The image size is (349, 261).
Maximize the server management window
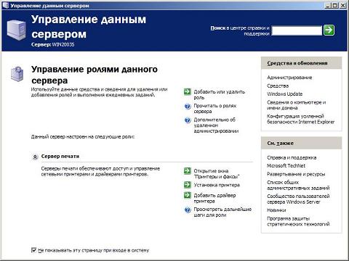pyautogui.click(x=335, y=5)
